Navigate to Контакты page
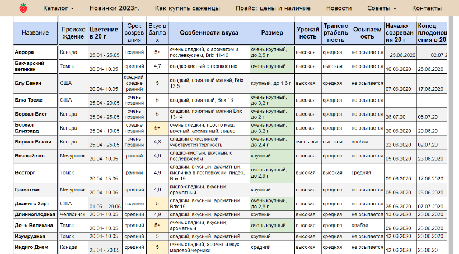Image resolution: width=459 pixels, height=254 pixels. click(x=427, y=8)
